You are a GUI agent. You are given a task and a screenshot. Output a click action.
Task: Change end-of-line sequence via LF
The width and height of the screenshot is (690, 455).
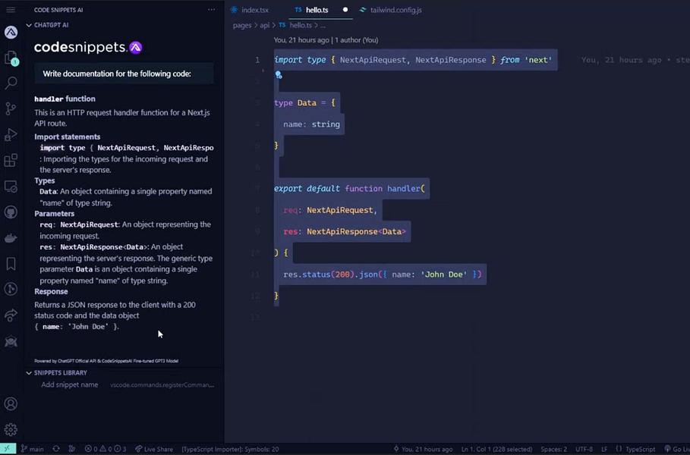click(604, 449)
